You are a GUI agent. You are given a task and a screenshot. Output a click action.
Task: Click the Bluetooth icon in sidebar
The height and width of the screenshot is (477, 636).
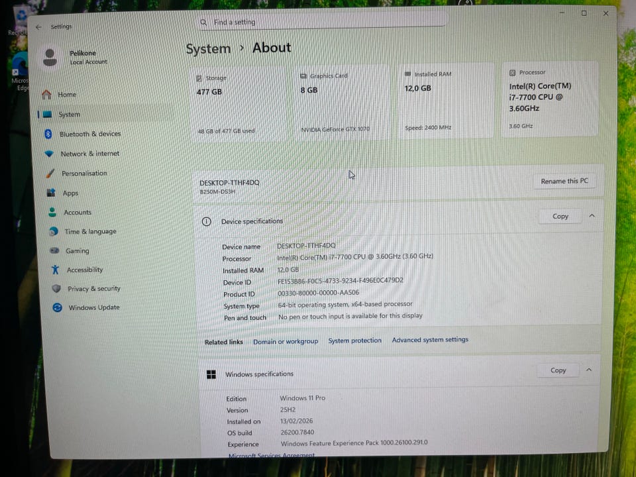pyautogui.click(x=48, y=134)
